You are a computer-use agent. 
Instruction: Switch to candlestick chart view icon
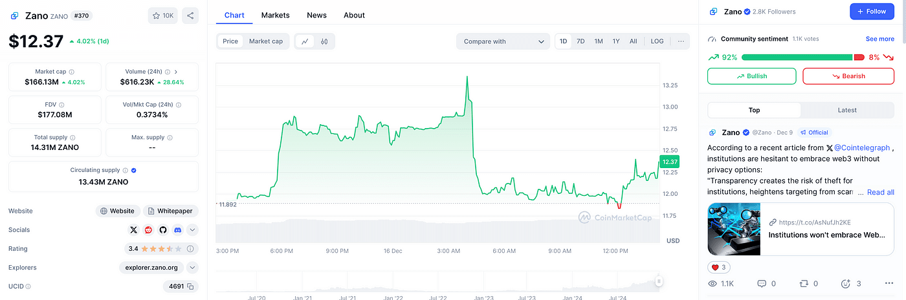[x=324, y=41]
